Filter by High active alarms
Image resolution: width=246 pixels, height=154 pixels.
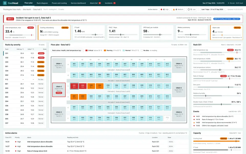pos(165,9)
